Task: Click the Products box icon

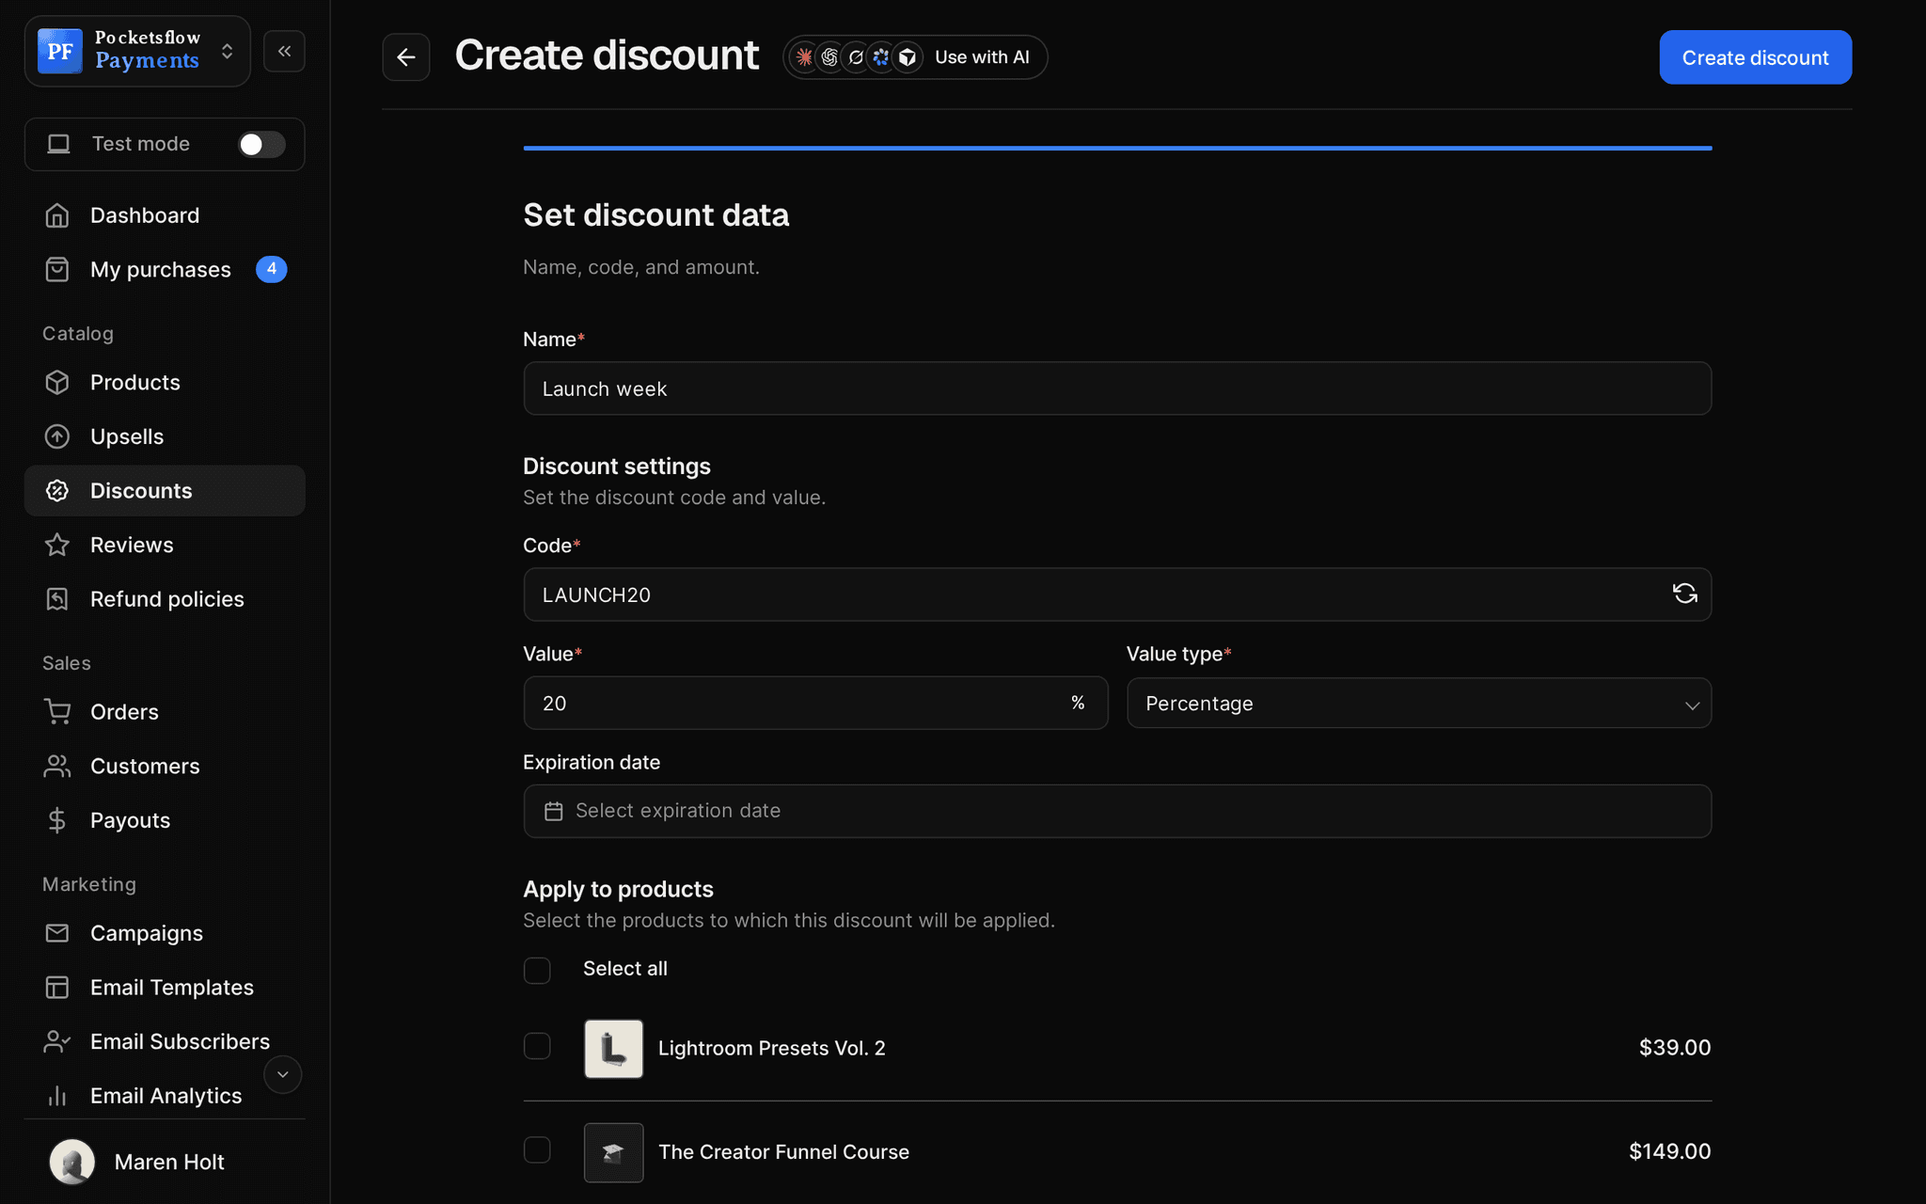Action: 57,383
